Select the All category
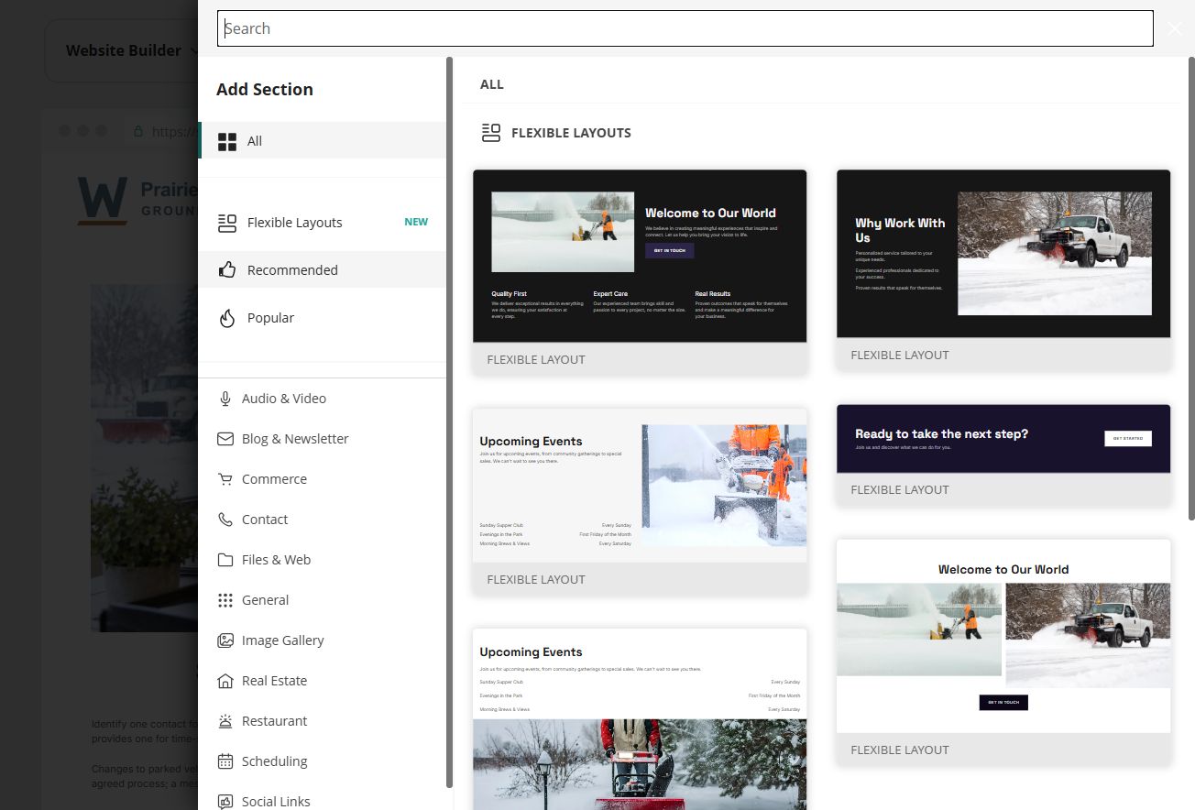 tap(323, 141)
